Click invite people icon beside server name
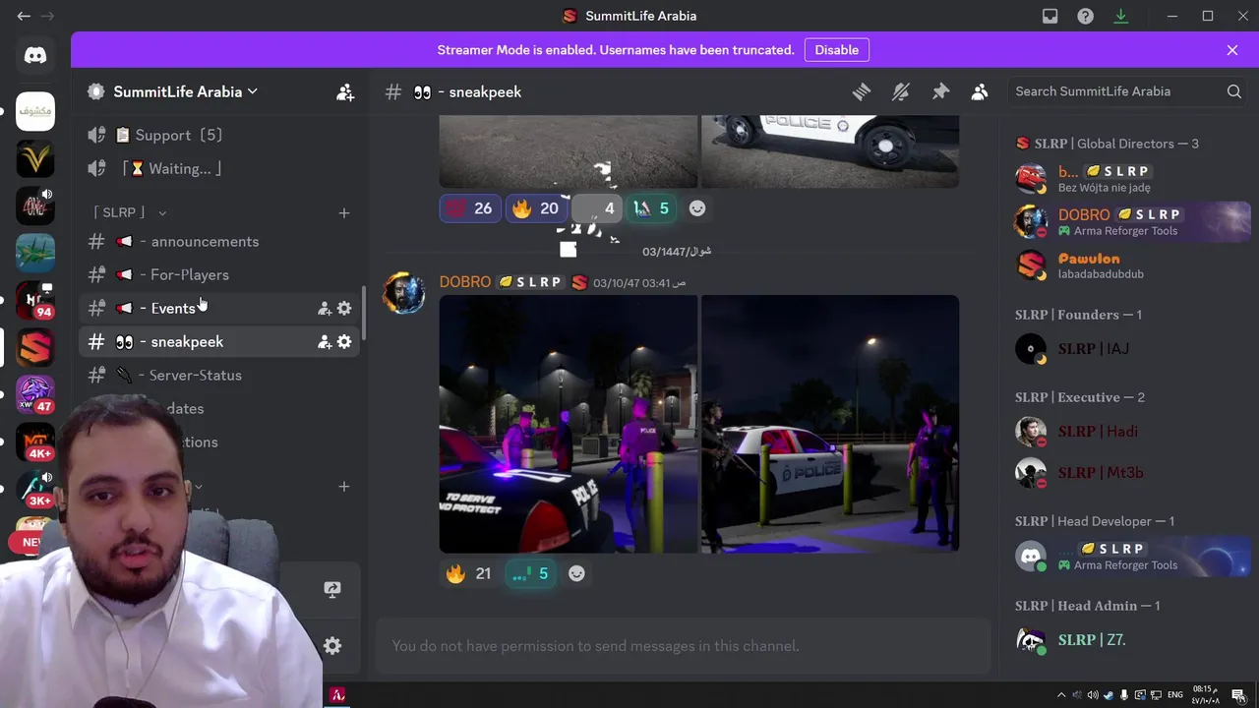This screenshot has width=1259, height=708. tap(344, 92)
